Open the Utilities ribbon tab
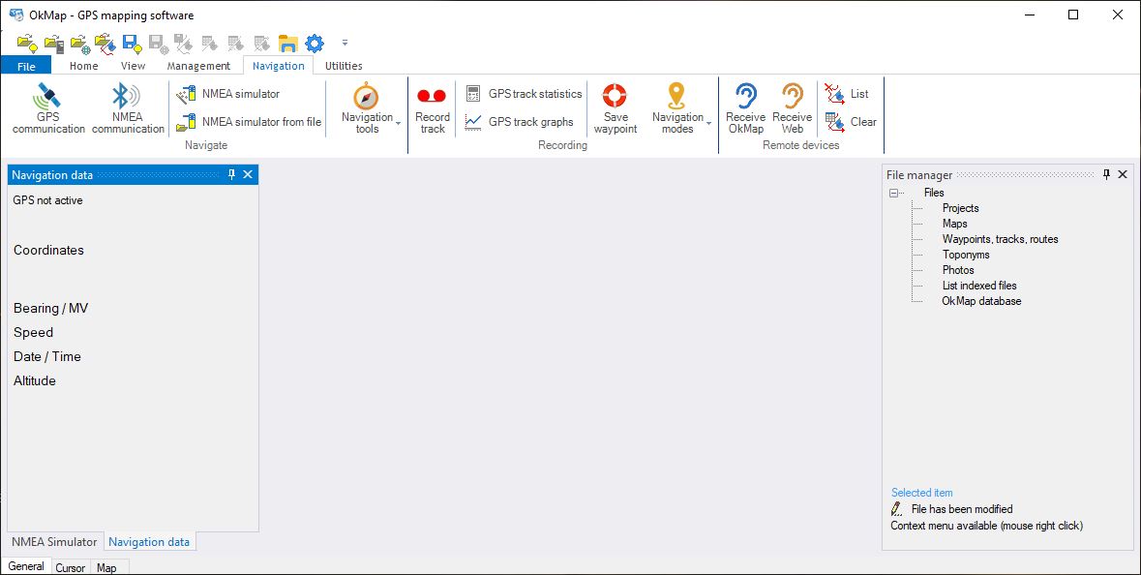1141x575 pixels. pyautogui.click(x=344, y=66)
